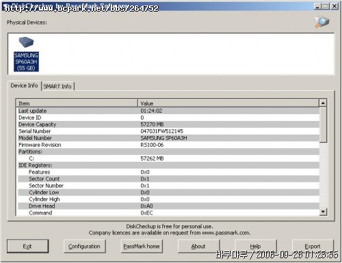This screenshot has width=342, height=263.
Task: Export the disk report
Action: click(x=313, y=246)
